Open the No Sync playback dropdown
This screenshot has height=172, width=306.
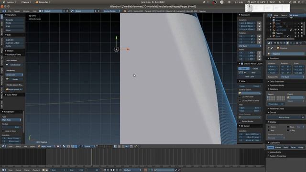click(132, 170)
